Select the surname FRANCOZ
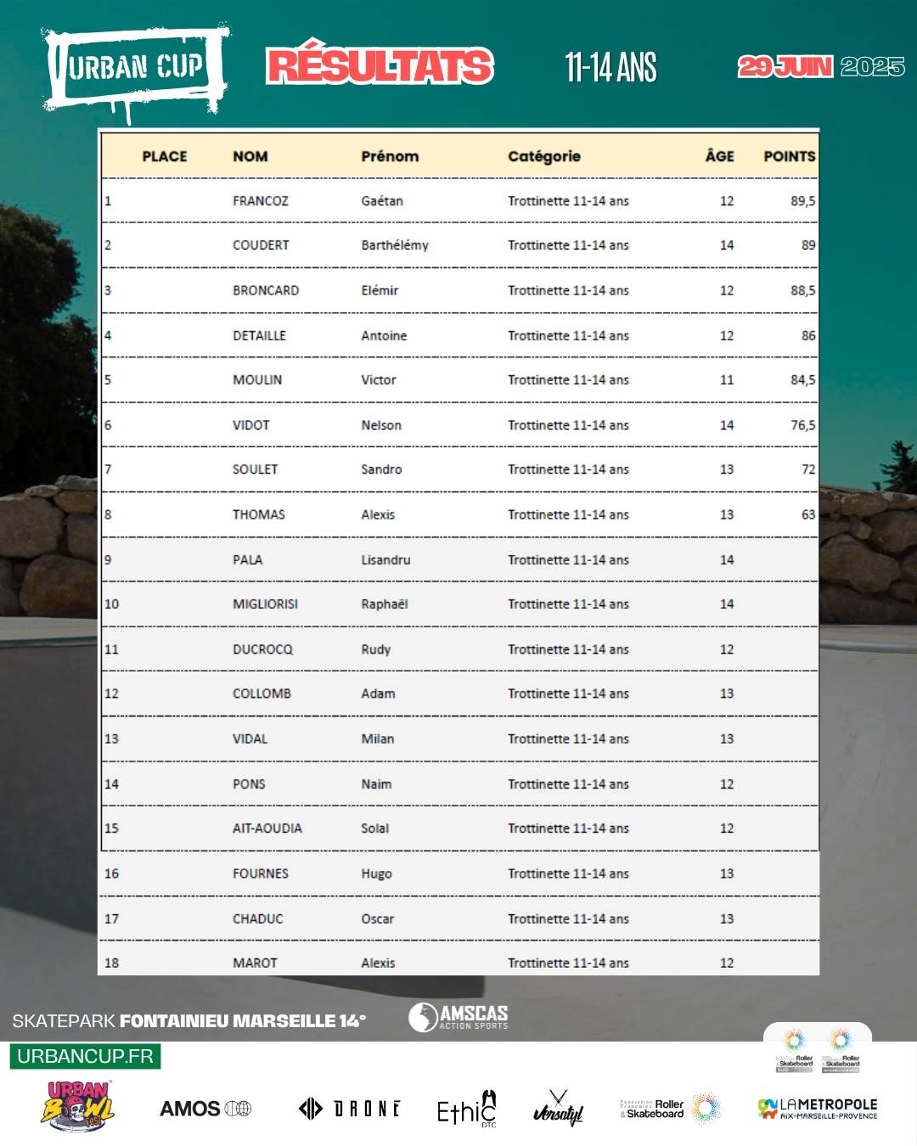The image size is (917, 1146). [261, 201]
